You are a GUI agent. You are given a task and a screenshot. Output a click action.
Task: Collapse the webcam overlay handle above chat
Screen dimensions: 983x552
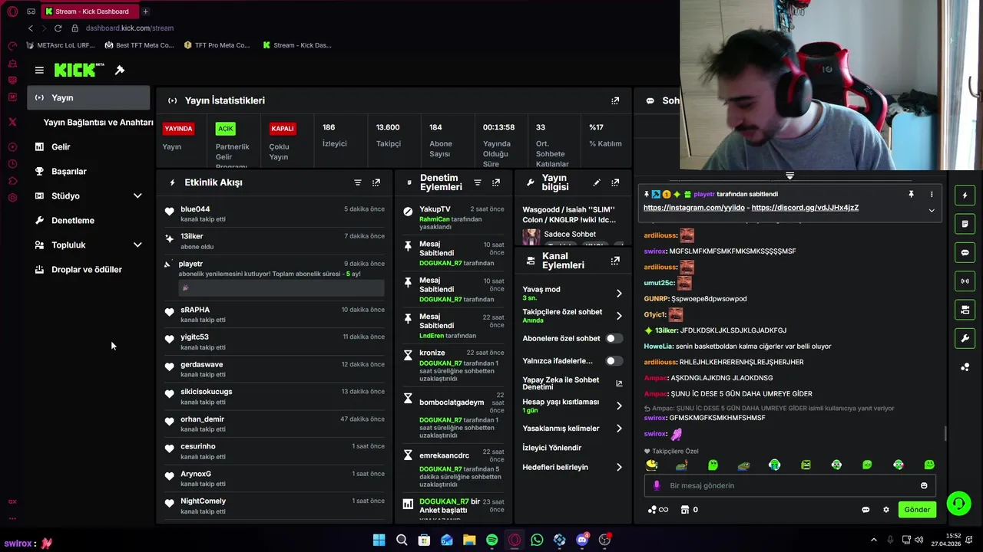789,176
